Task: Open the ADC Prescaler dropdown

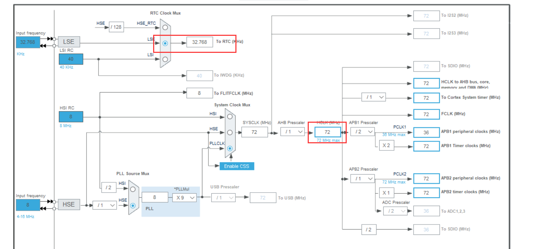Action: pyautogui.click(x=395, y=211)
